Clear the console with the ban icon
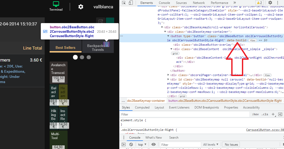The height and width of the screenshot is (149, 284). tap(131, 145)
